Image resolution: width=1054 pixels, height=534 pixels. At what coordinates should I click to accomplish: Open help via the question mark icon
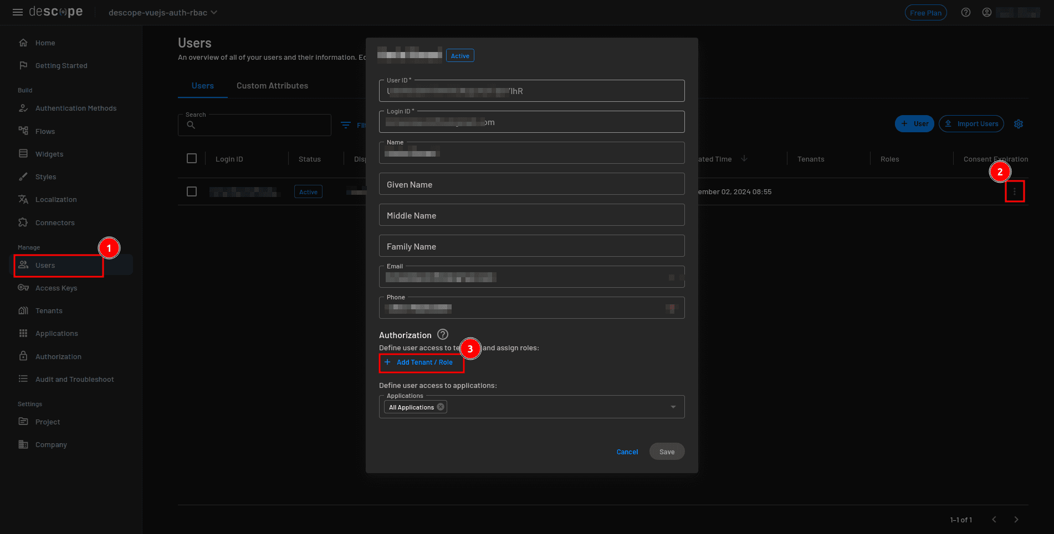965,12
